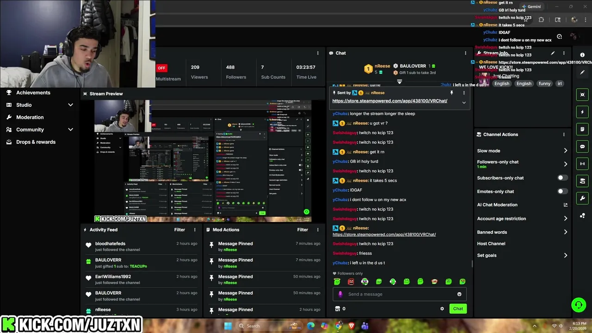Expand the Followers-only chat options
592x333 pixels.
point(565,164)
